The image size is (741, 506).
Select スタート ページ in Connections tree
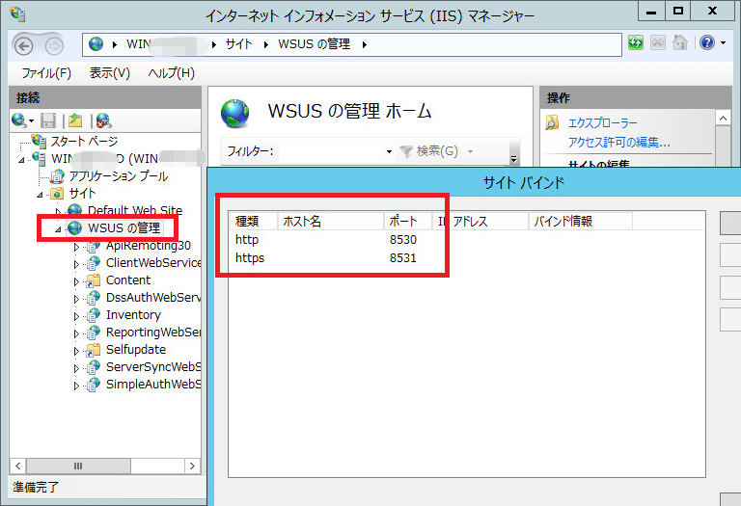click(84, 141)
